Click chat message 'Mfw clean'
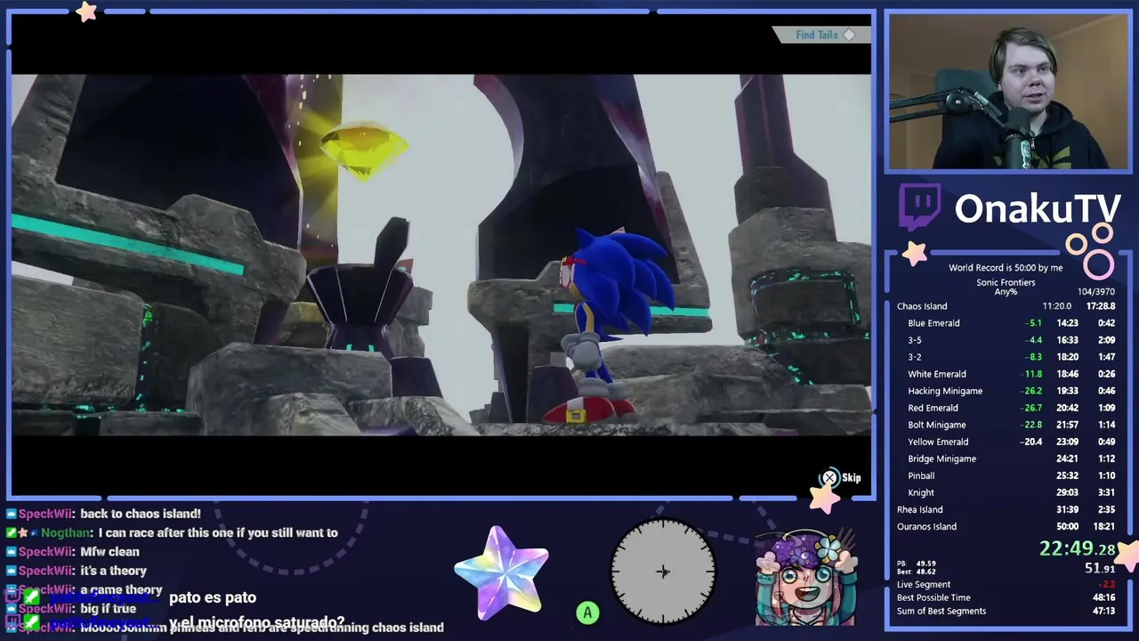 109,552
